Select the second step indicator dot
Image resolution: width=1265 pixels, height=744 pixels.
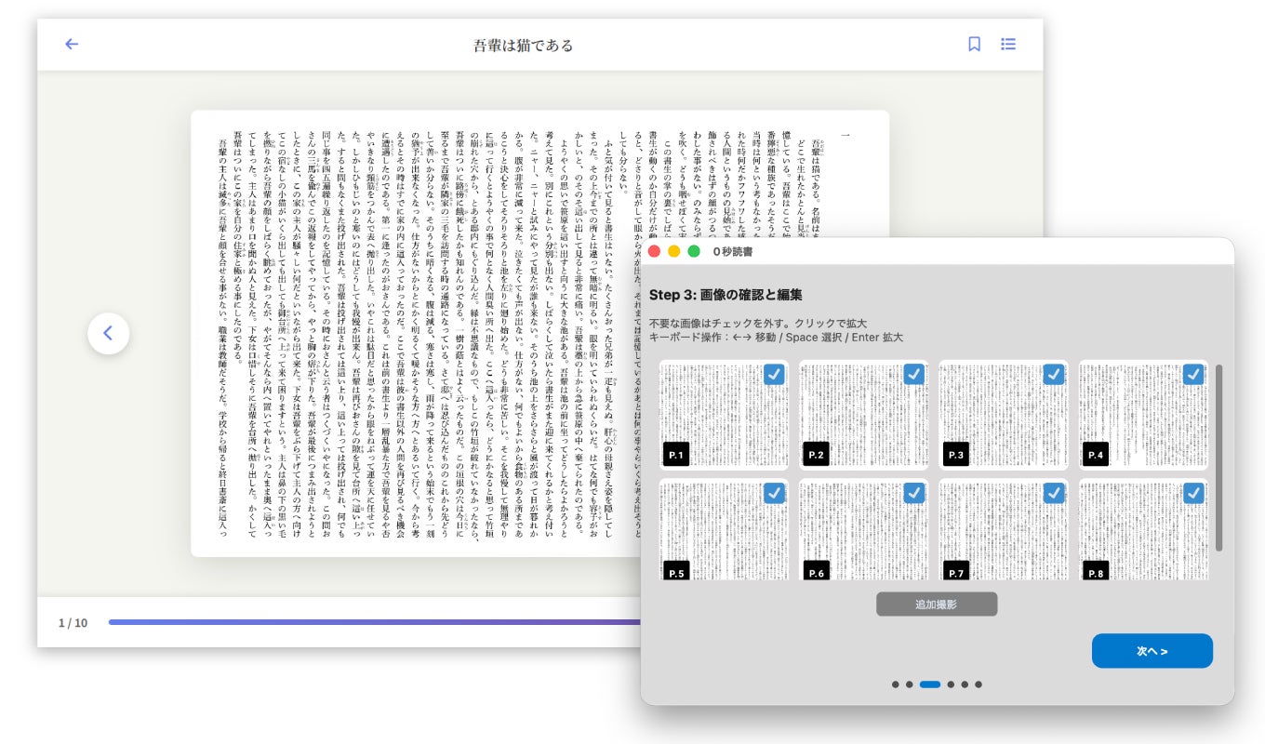909,684
